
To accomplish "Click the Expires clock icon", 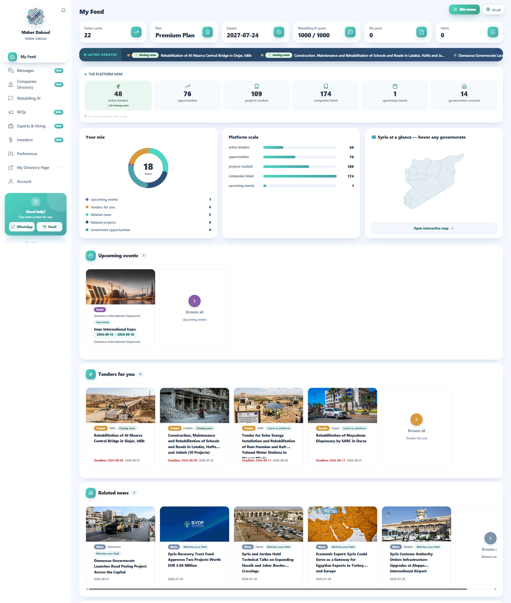I will [279, 32].
